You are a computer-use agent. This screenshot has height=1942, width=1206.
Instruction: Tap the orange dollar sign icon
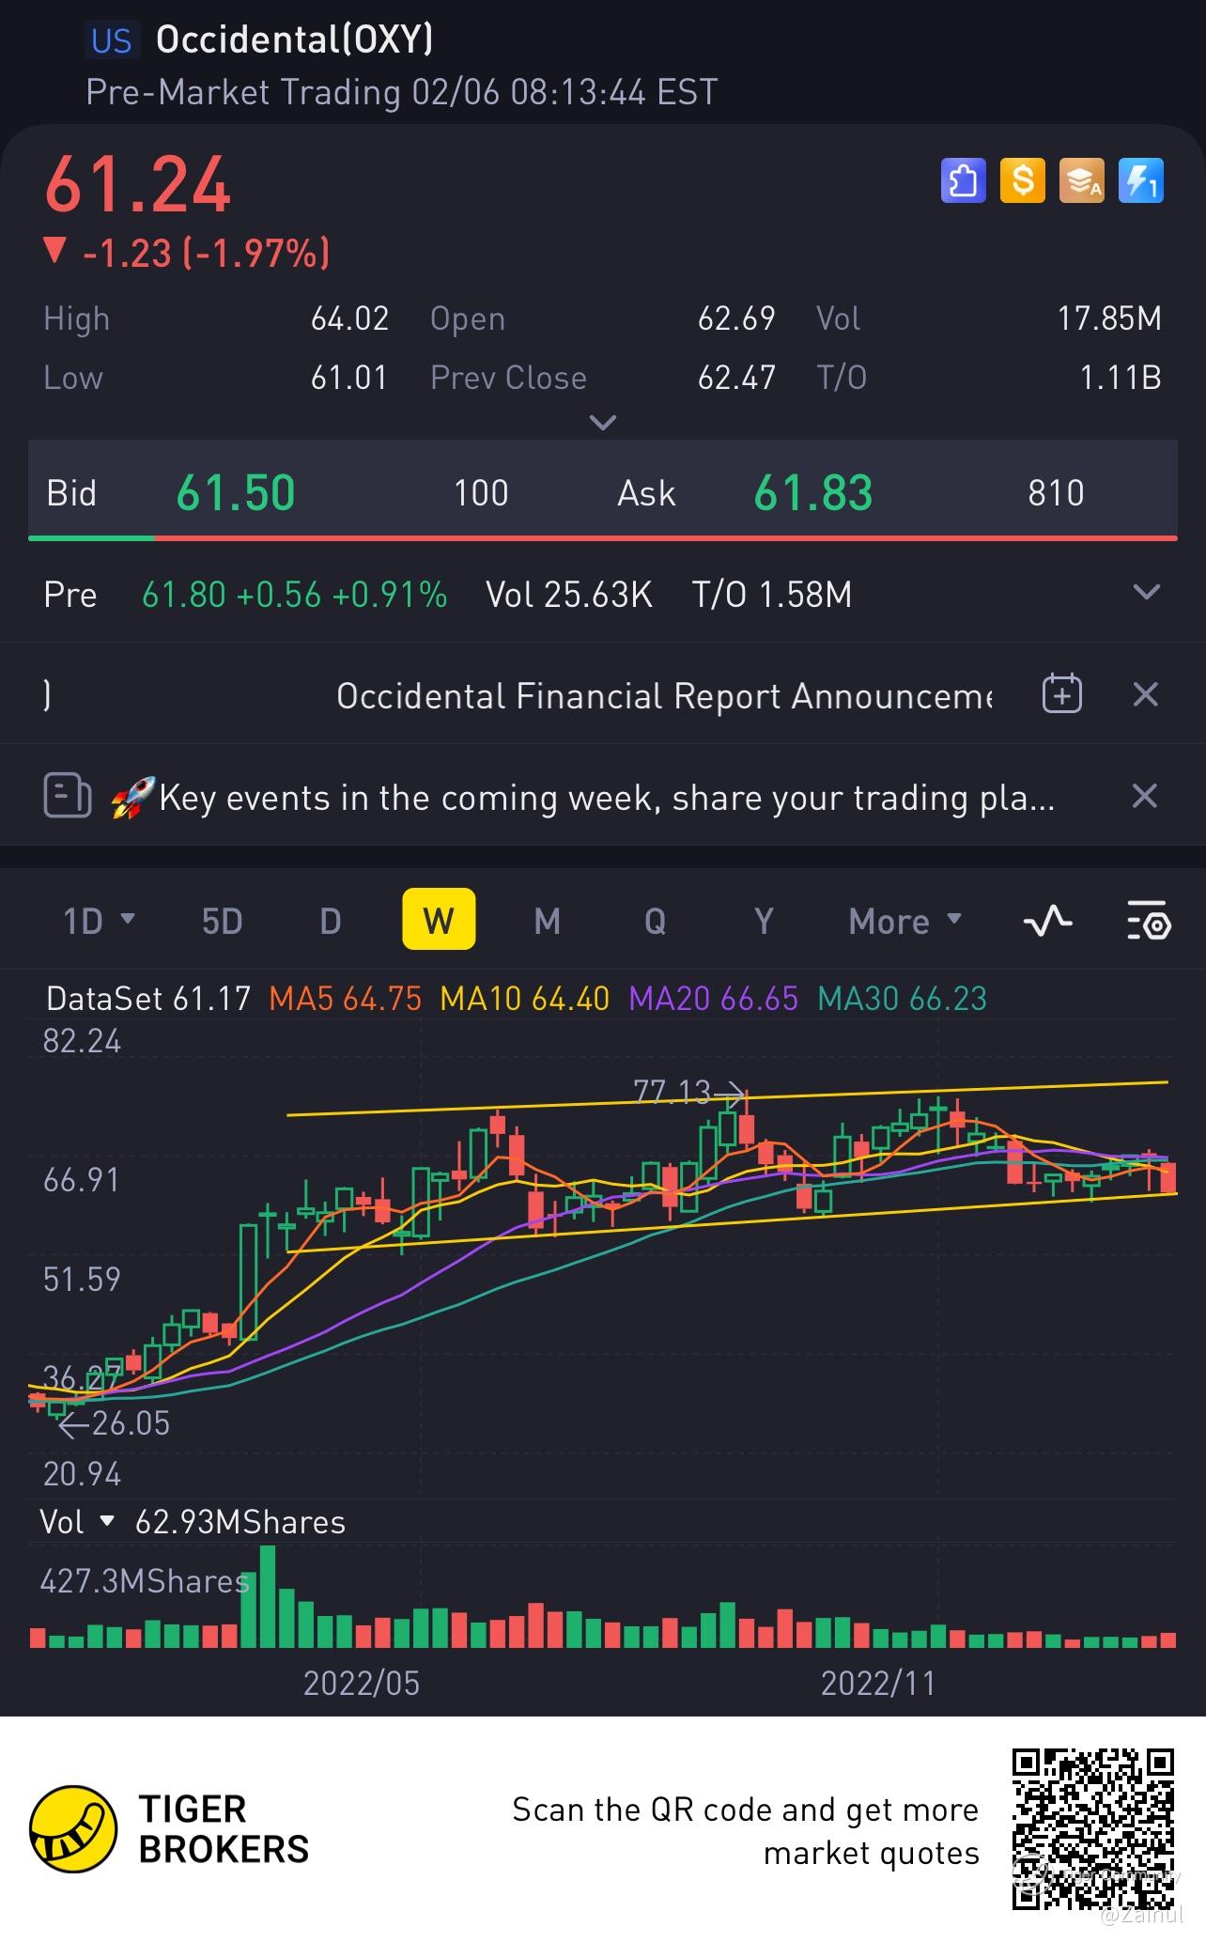[1022, 180]
